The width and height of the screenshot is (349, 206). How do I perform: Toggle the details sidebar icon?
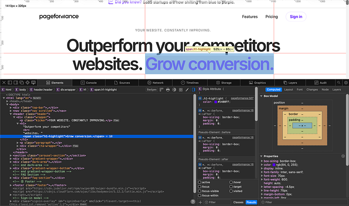pyautogui.click(x=193, y=89)
